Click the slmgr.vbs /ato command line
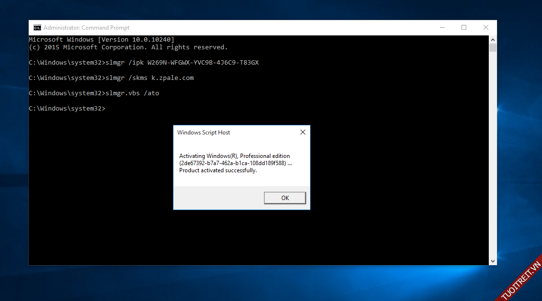Image resolution: width=542 pixels, height=301 pixels. pyautogui.click(x=94, y=93)
